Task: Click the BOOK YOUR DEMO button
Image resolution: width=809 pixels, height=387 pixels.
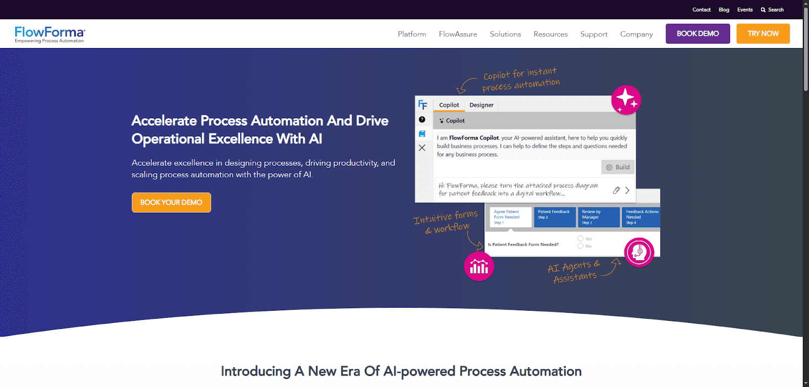Action: pos(171,203)
